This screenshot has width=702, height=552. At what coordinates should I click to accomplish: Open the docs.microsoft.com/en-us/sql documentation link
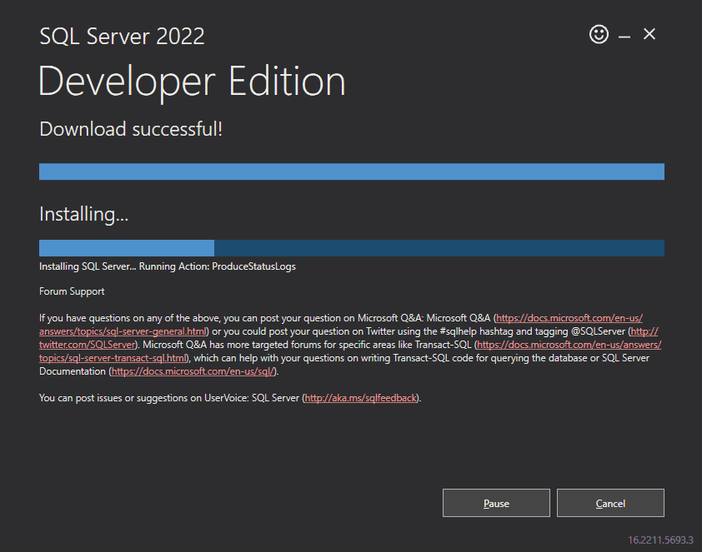[192, 371]
